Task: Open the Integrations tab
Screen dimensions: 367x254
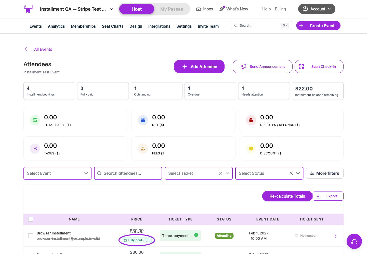Action: pos(159,26)
